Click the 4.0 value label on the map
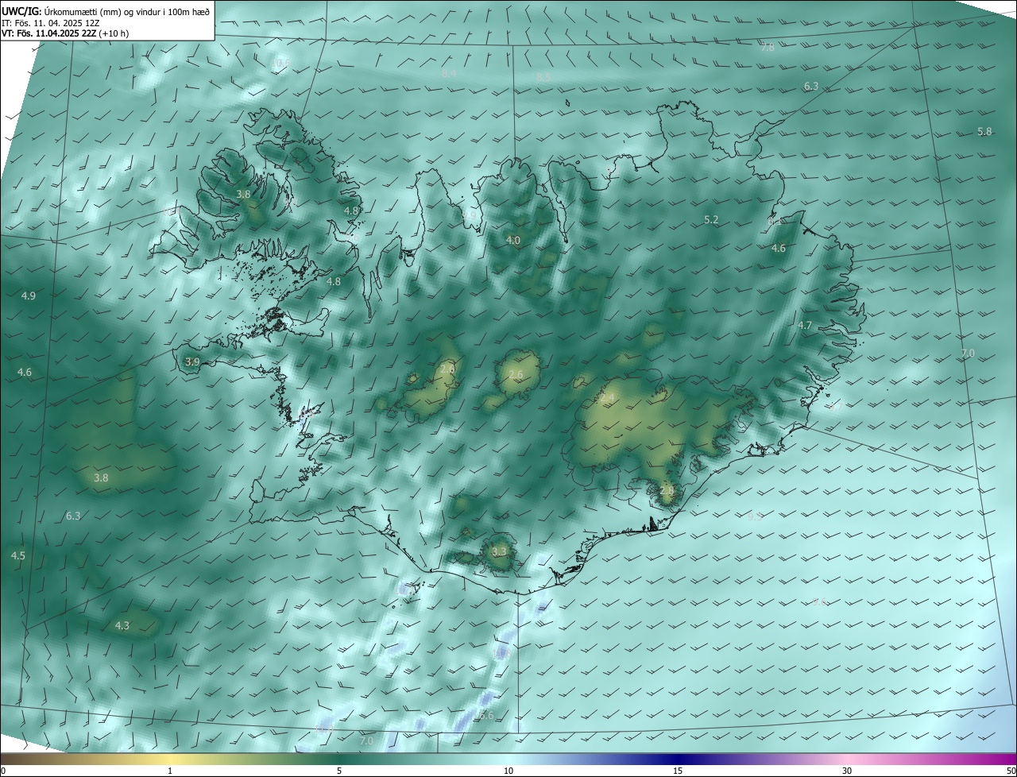Image resolution: width=1017 pixels, height=777 pixels. coord(513,240)
